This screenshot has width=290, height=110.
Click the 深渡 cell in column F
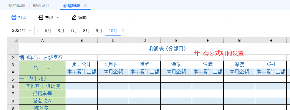(x=208, y=65)
